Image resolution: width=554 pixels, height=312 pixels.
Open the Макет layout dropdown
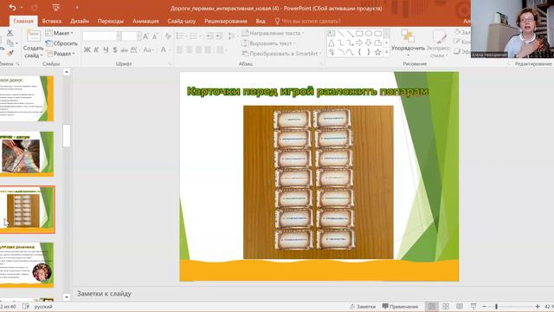(x=60, y=33)
